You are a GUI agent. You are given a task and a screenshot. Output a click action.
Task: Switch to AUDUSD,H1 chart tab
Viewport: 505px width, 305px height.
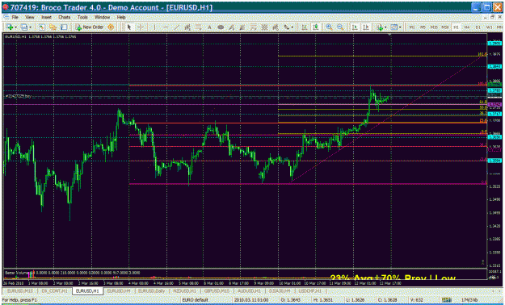pos(249,290)
